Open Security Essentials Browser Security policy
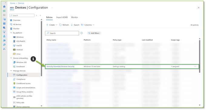This screenshot has height=110, width=206. [60, 66]
